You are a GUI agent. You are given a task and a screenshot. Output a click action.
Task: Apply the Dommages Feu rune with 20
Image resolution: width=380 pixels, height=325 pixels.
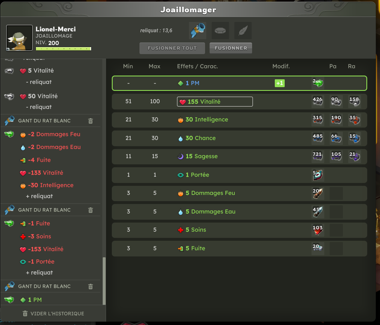(317, 193)
